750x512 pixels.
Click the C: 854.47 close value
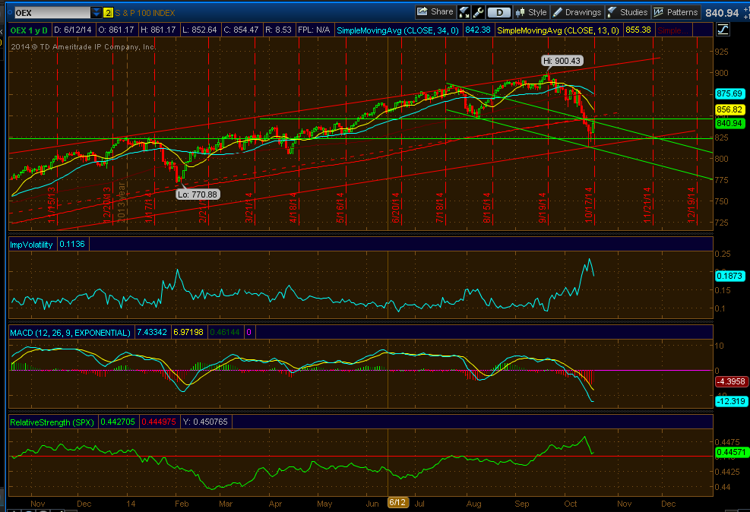tap(242, 30)
